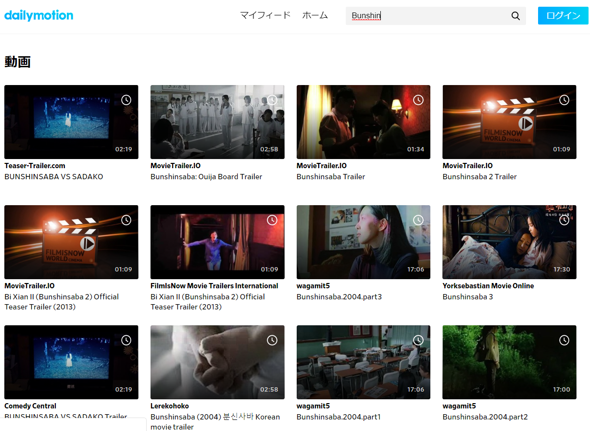The width and height of the screenshot is (590, 431).
Task: Visit MovieTrailer.IO channel above Bunshinsaba Trailer
Action: click(x=322, y=166)
